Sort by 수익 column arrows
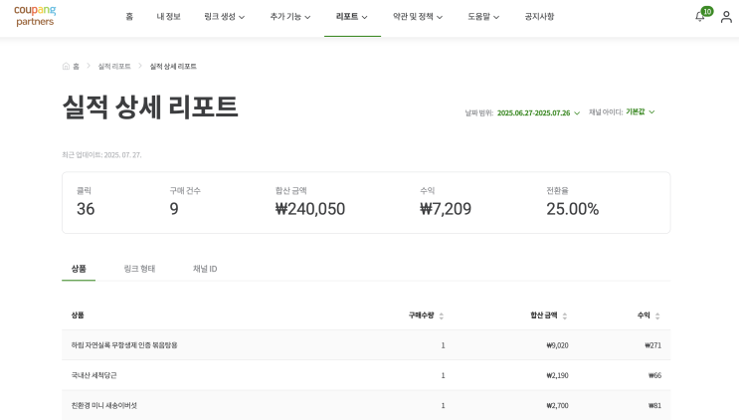The width and height of the screenshot is (739, 420). click(x=657, y=315)
